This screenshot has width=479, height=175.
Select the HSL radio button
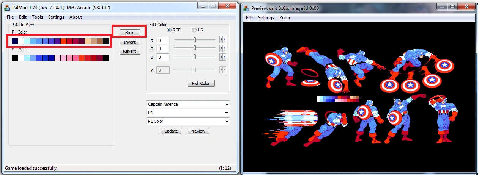pyautogui.click(x=194, y=30)
